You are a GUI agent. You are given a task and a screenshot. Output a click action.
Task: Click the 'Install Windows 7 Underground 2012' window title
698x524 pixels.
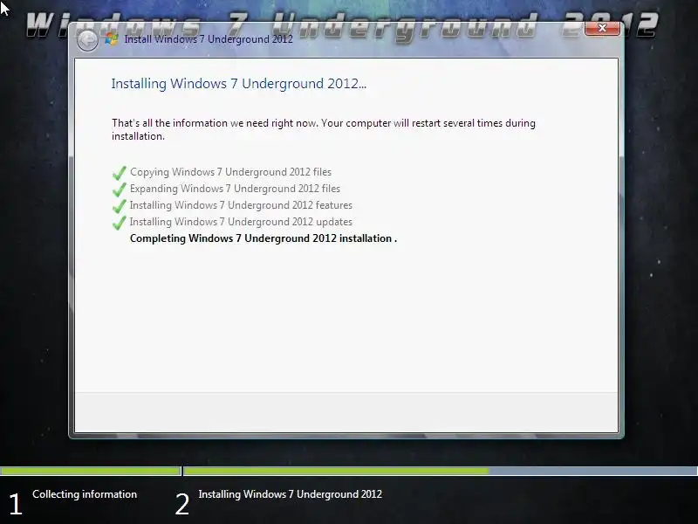(209, 39)
